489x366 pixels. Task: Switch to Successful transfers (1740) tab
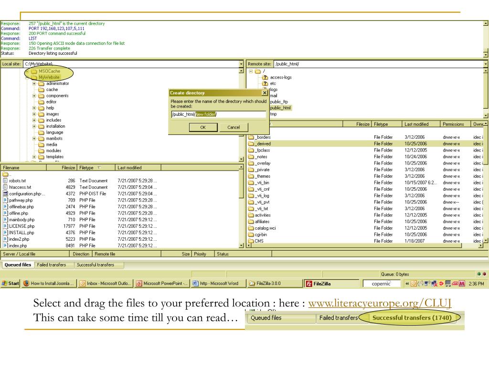tap(412, 318)
